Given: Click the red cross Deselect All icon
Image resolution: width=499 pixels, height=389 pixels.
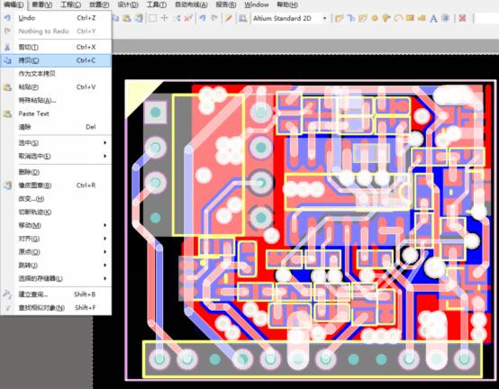Looking at the screenshot, I should (x=188, y=18).
